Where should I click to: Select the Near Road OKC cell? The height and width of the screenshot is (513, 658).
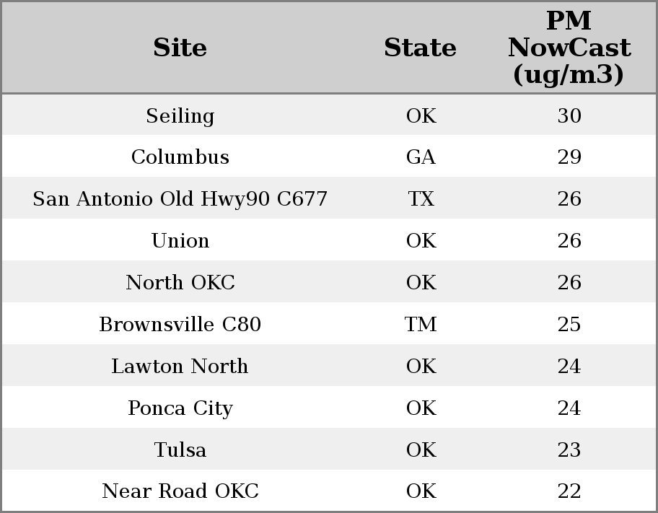click(180, 491)
